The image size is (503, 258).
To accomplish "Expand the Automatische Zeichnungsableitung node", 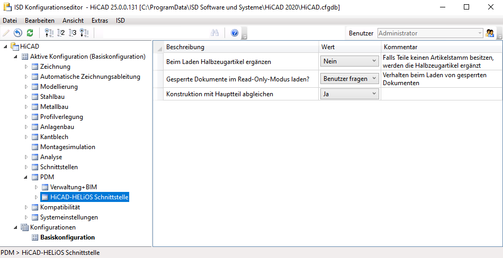I will tap(26, 77).
